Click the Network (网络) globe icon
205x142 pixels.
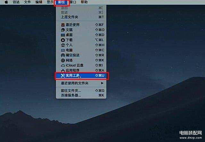pos(63,60)
